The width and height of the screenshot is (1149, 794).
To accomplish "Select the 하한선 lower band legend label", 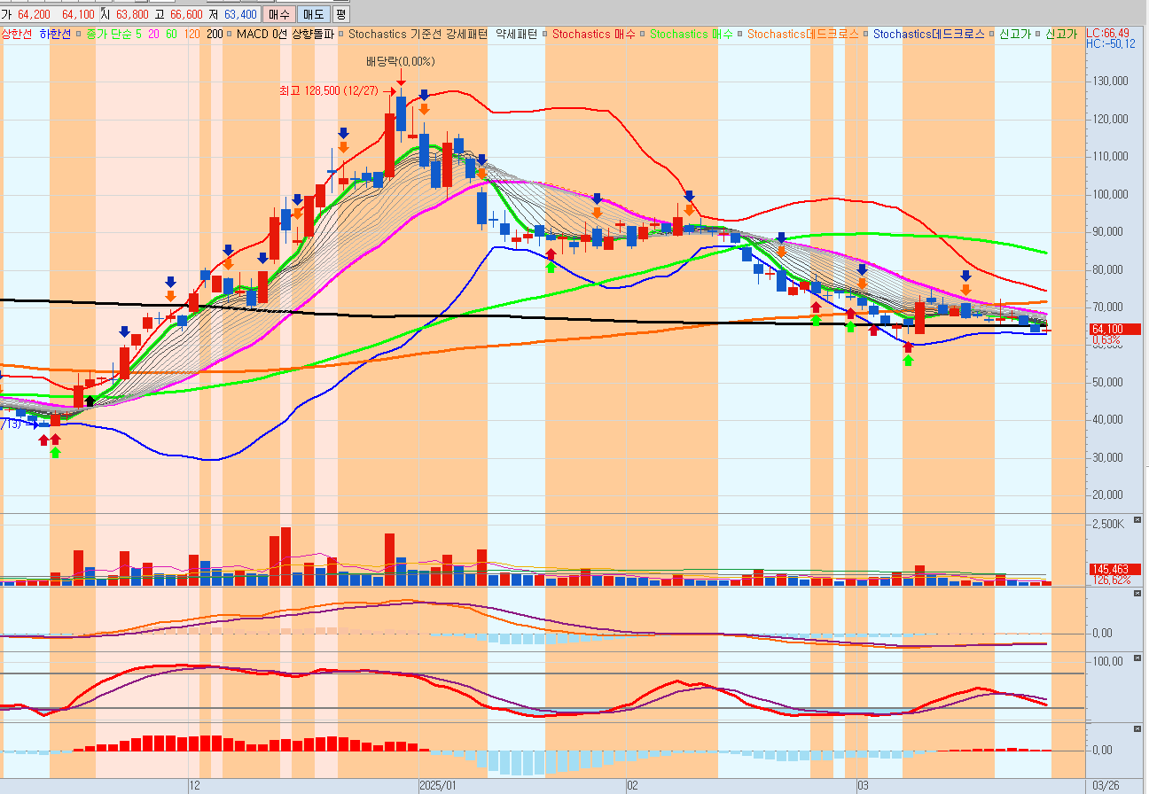I will click(56, 35).
